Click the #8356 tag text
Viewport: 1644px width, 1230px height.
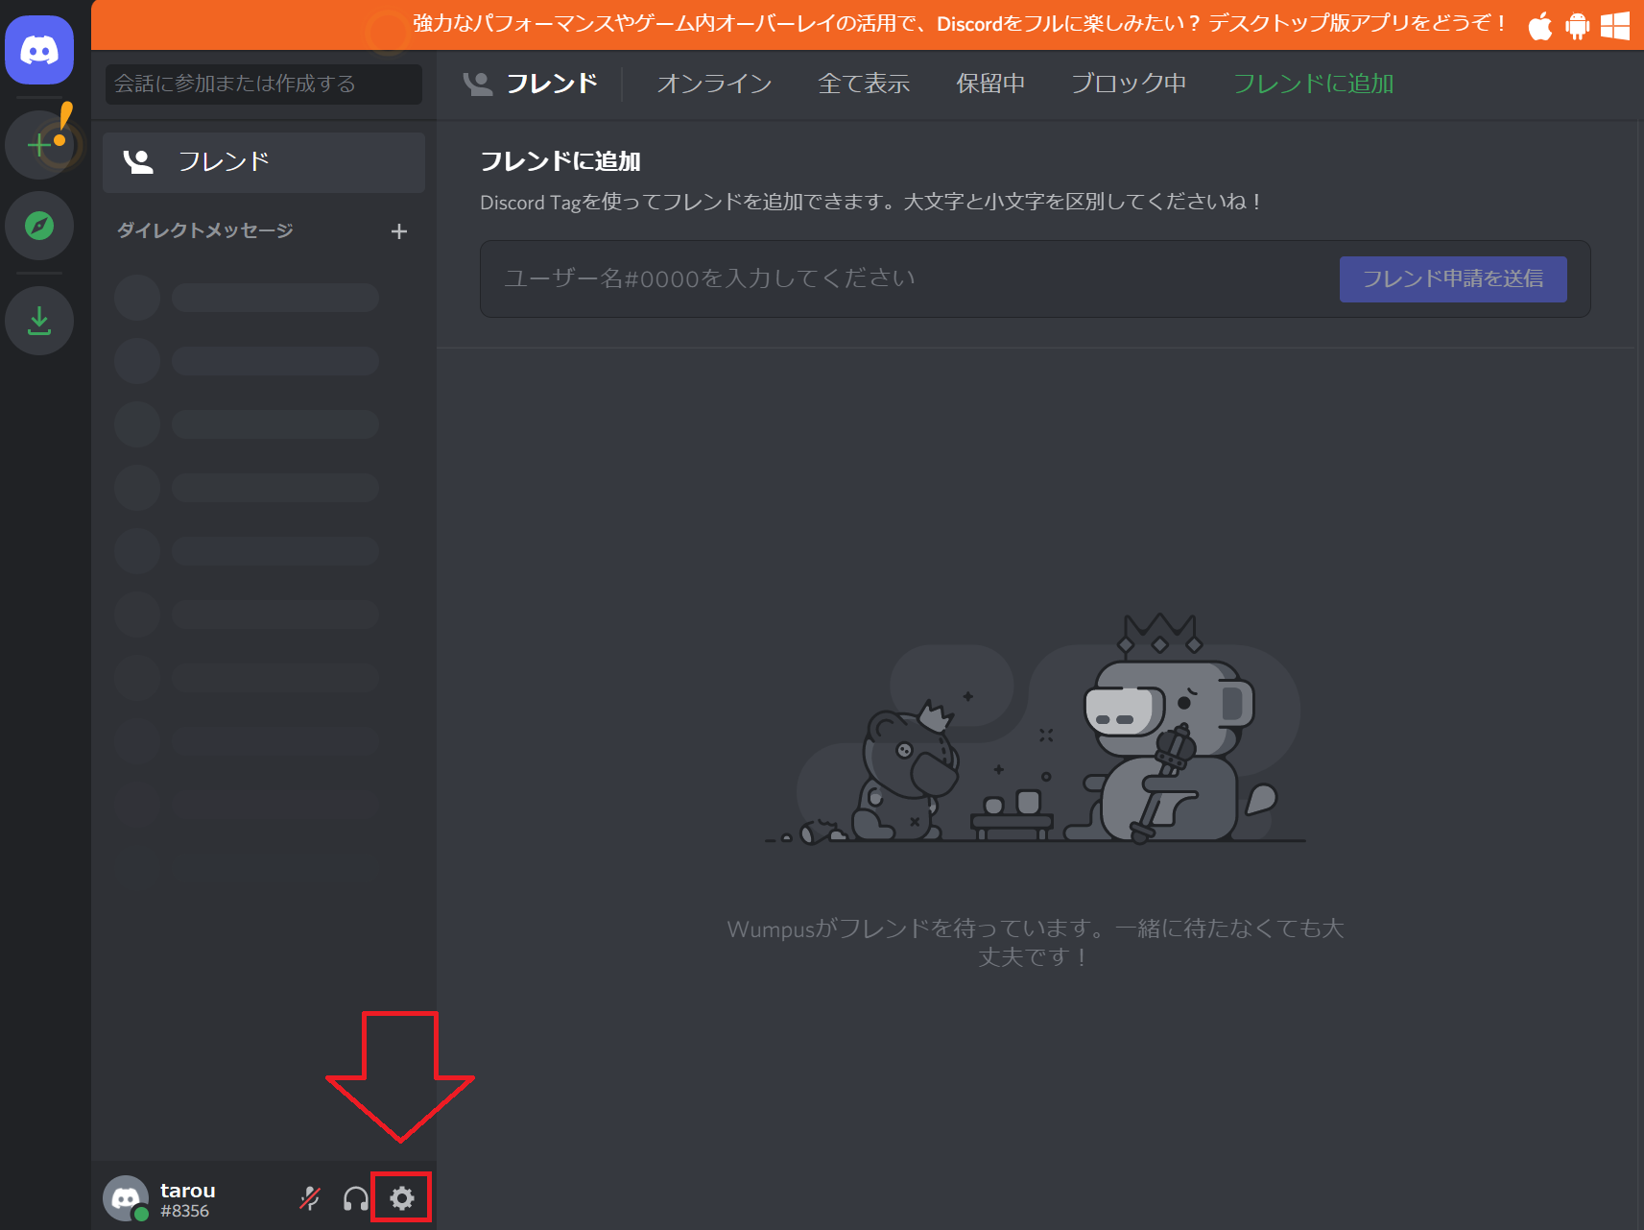(x=185, y=1211)
